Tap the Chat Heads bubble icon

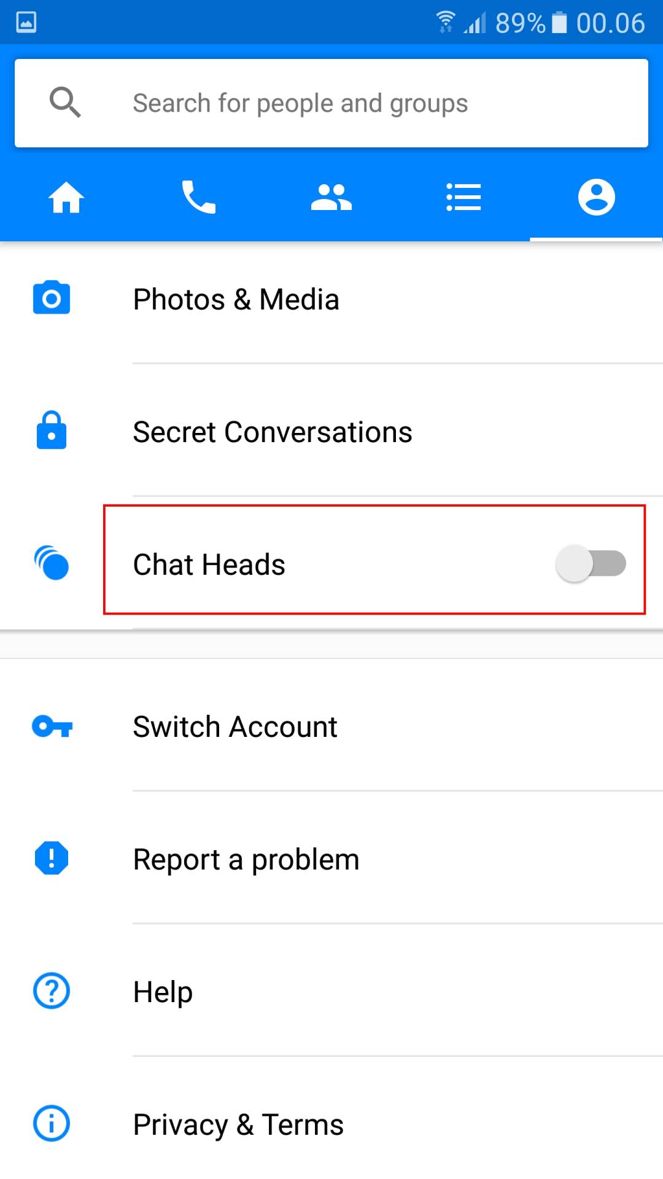[52, 562]
